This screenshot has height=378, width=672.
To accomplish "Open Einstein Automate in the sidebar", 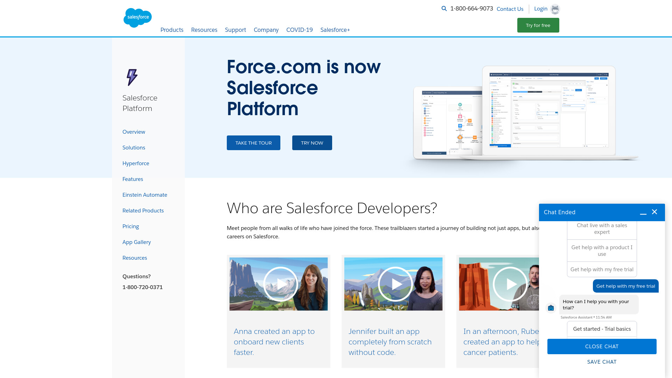I will coord(145,195).
